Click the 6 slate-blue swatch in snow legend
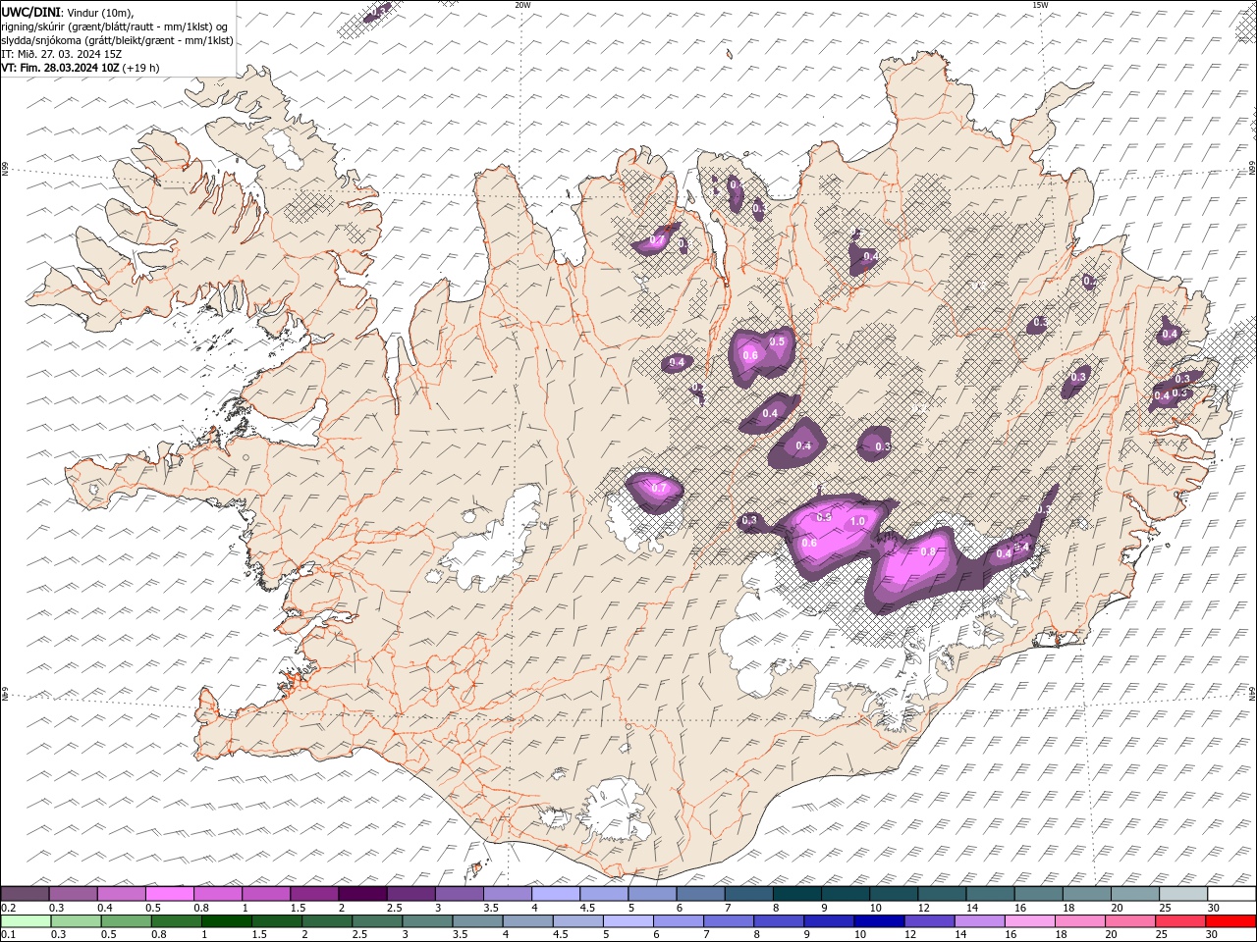This screenshot has height=942, width=1257. (699, 893)
